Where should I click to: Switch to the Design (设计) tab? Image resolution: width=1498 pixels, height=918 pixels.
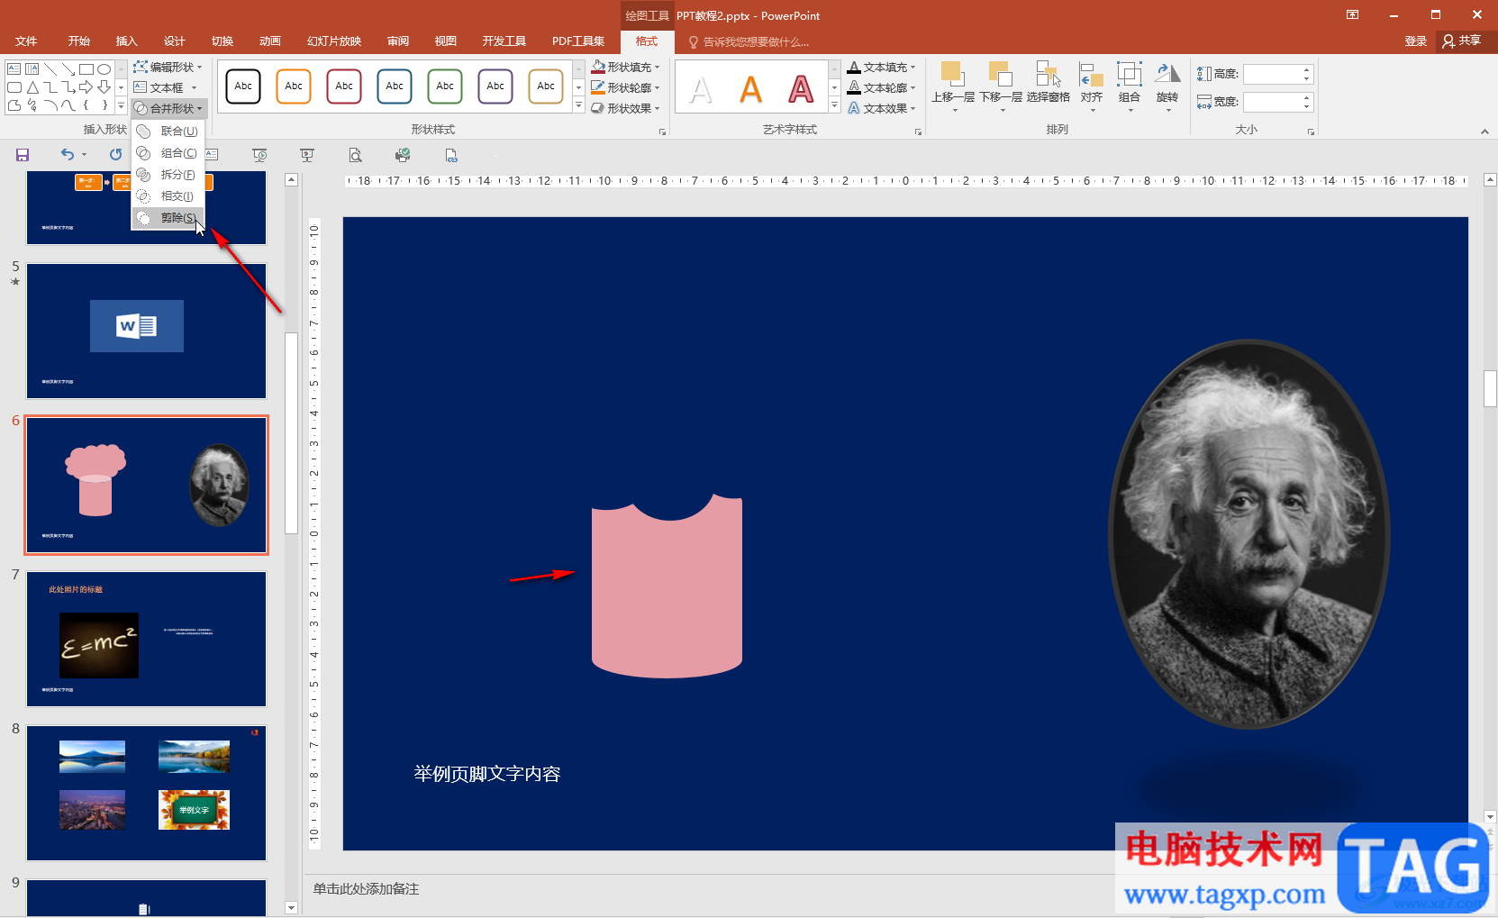point(175,41)
